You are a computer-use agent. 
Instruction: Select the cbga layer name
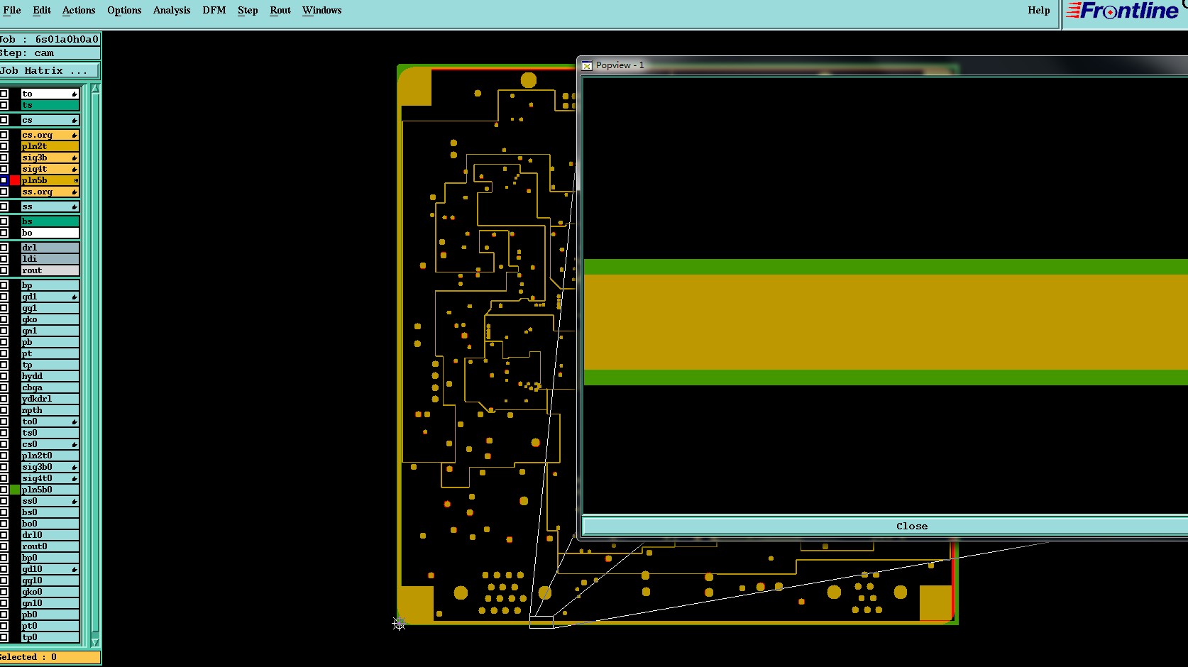[x=50, y=387]
